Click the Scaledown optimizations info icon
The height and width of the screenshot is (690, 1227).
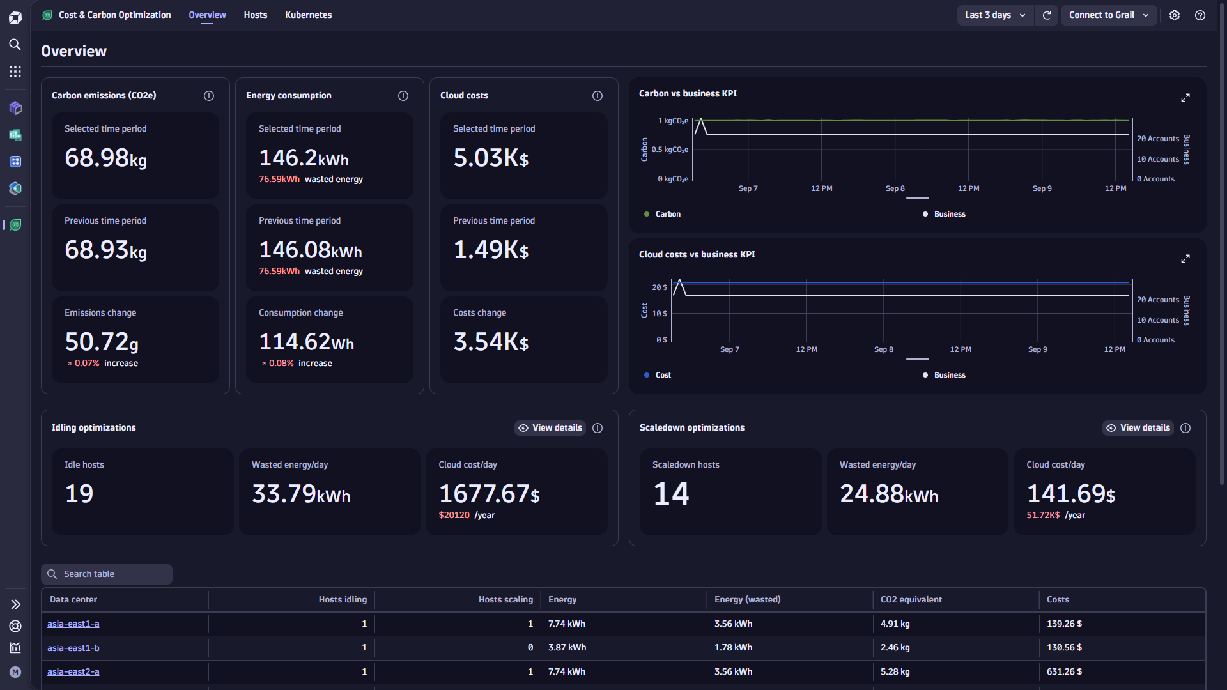click(1185, 428)
